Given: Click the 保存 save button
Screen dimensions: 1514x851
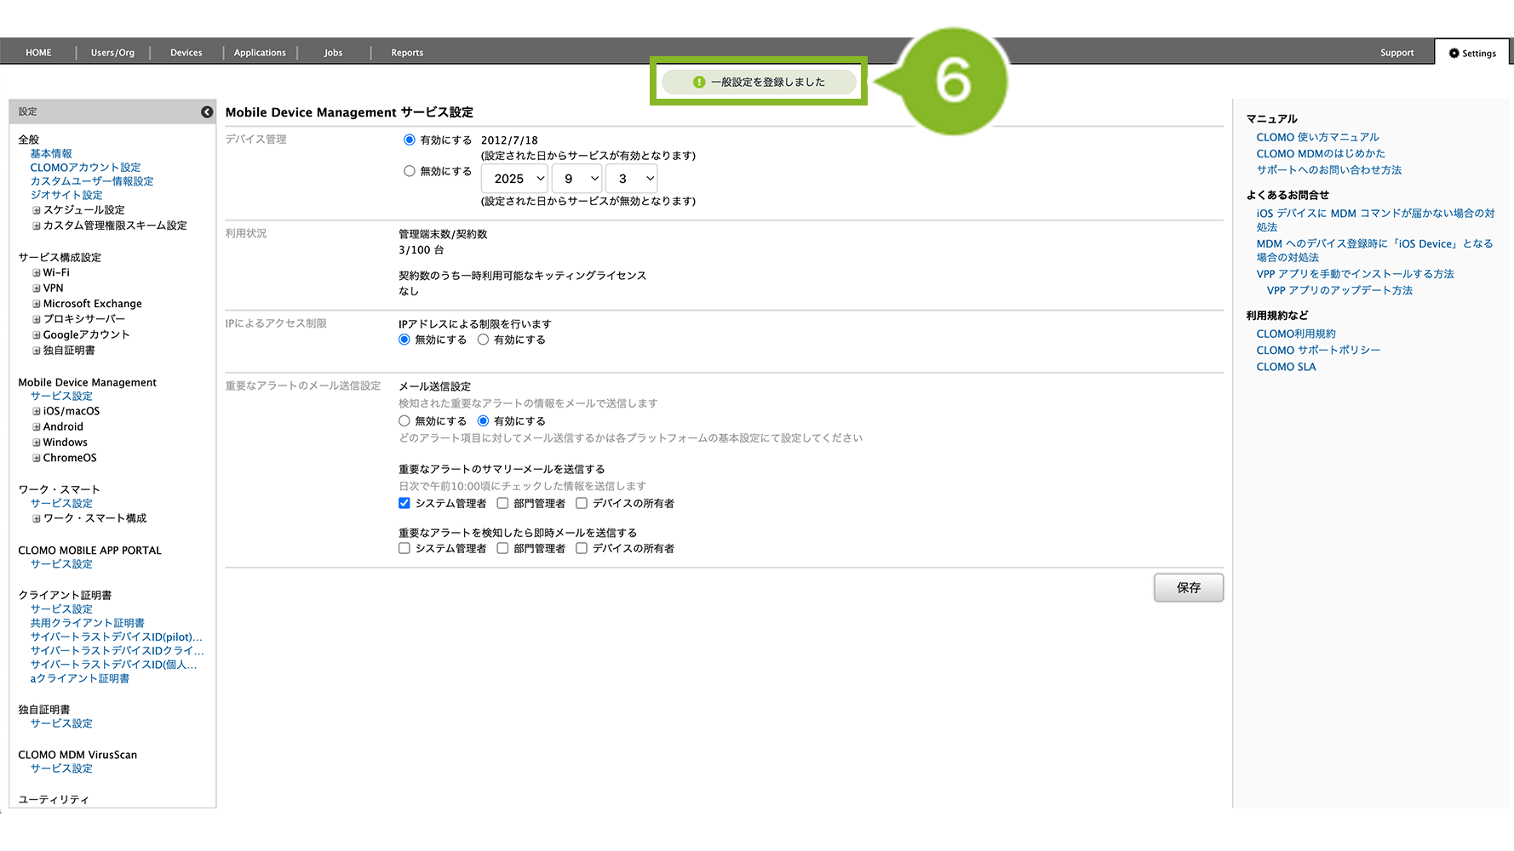Looking at the screenshot, I should tap(1188, 588).
